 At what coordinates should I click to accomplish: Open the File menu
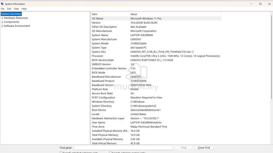click(3, 8)
